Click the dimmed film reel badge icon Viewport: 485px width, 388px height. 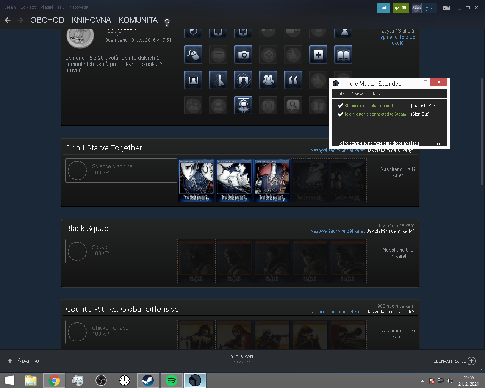click(x=268, y=55)
